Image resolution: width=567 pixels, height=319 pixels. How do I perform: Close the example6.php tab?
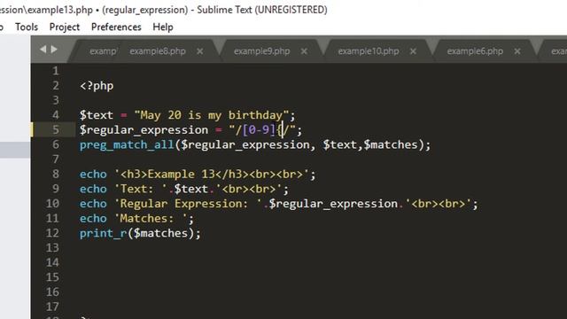pyautogui.click(x=517, y=51)
